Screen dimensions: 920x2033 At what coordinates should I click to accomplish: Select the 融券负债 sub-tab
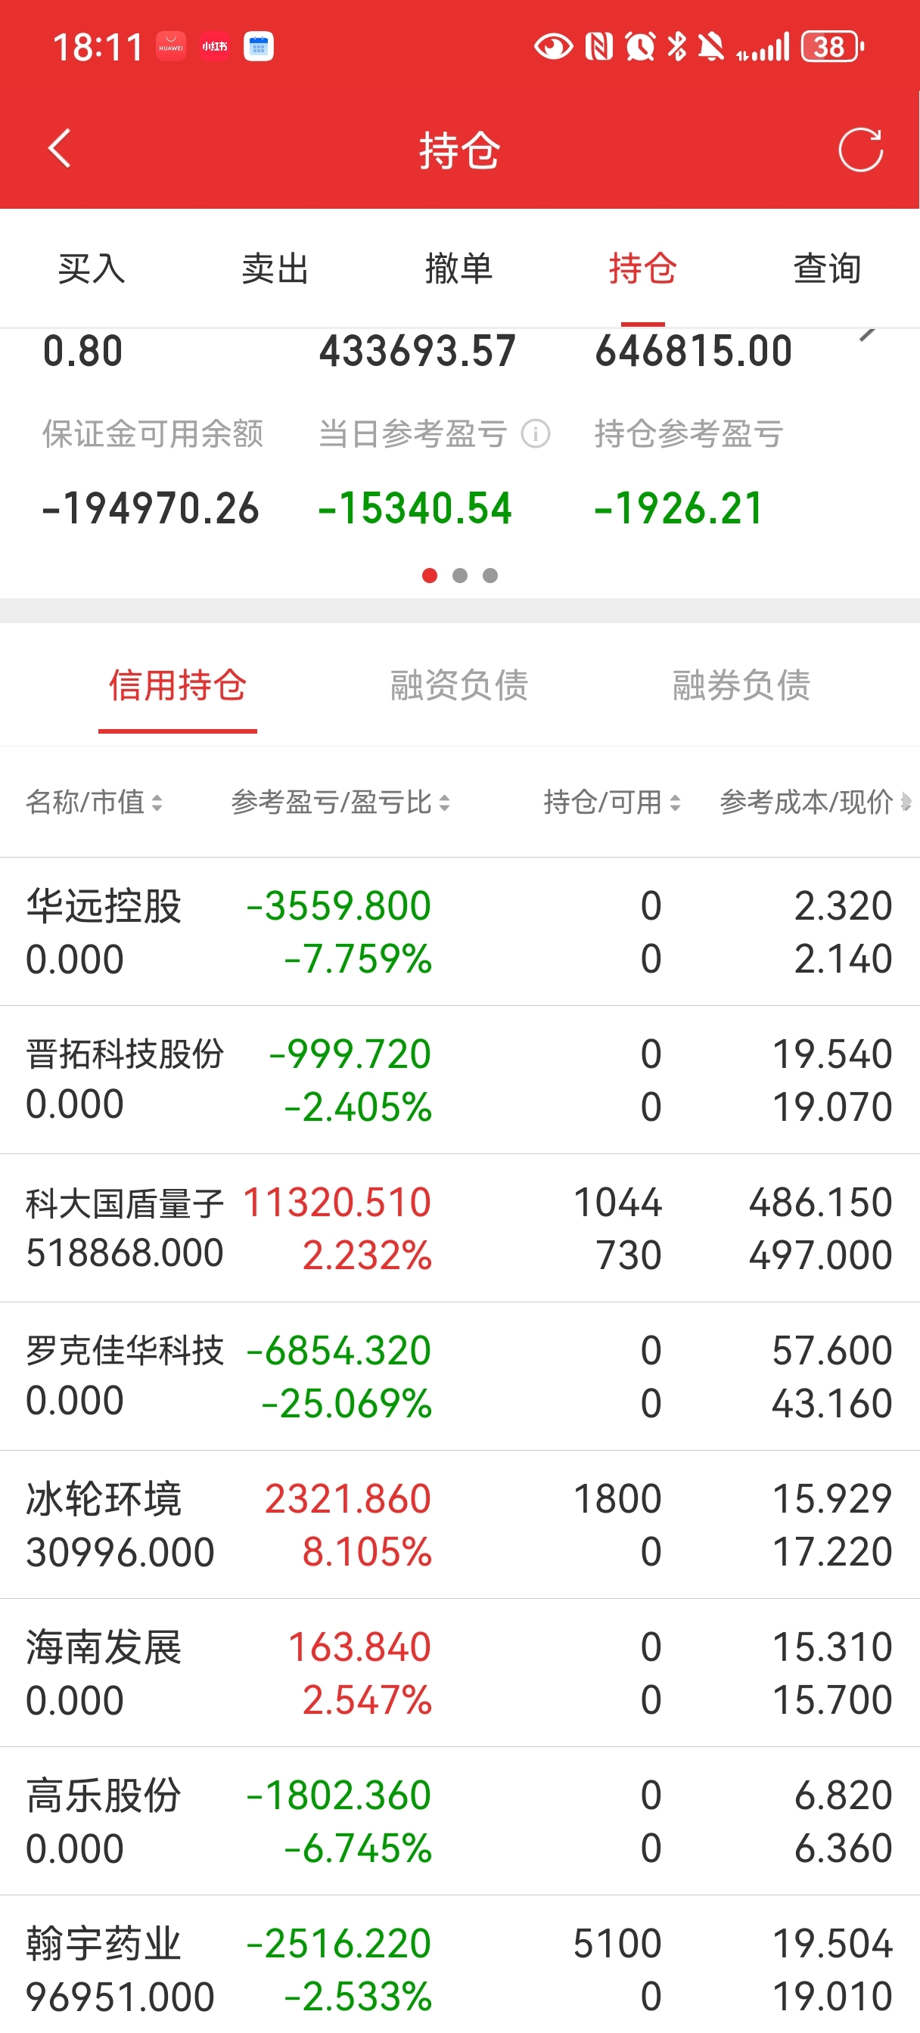[x=741, y=685]
